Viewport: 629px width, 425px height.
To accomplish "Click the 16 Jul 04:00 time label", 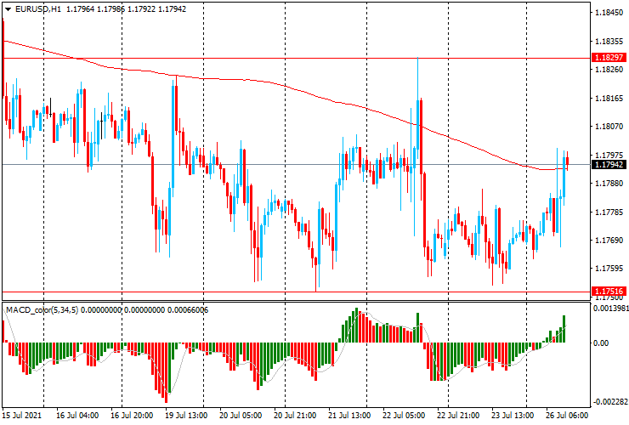I will 77,416.
